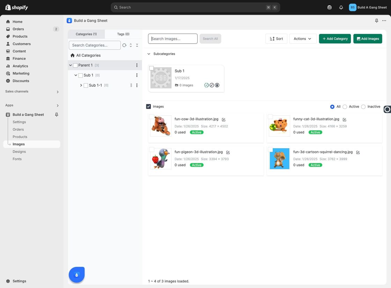Open the pigeon image thumbnail
Viewport: 391px width, 288px height.
(161, 158)
